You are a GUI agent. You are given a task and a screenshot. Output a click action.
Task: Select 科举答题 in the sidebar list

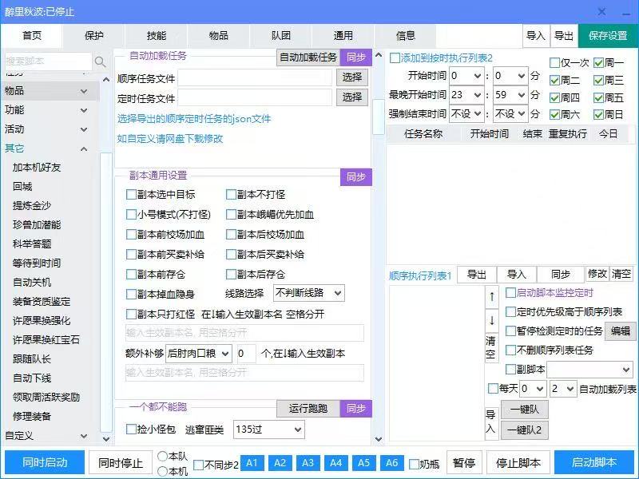coord(32,244)
